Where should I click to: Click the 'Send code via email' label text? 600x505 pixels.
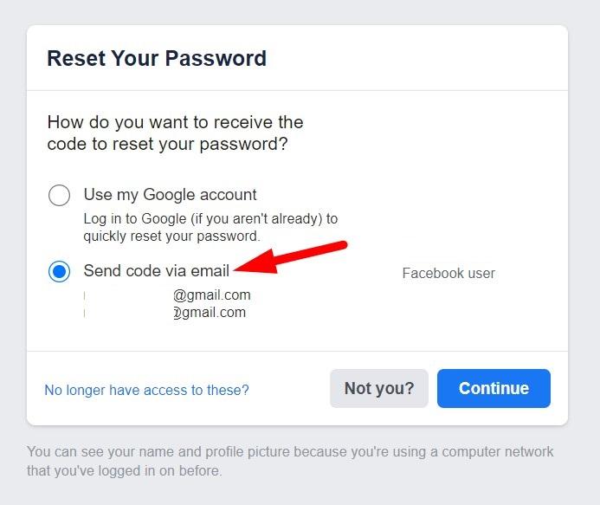(x=156, y=271)
